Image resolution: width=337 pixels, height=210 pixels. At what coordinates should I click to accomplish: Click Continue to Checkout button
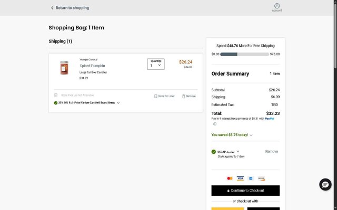pyautogui.click(x=245, y=191)
